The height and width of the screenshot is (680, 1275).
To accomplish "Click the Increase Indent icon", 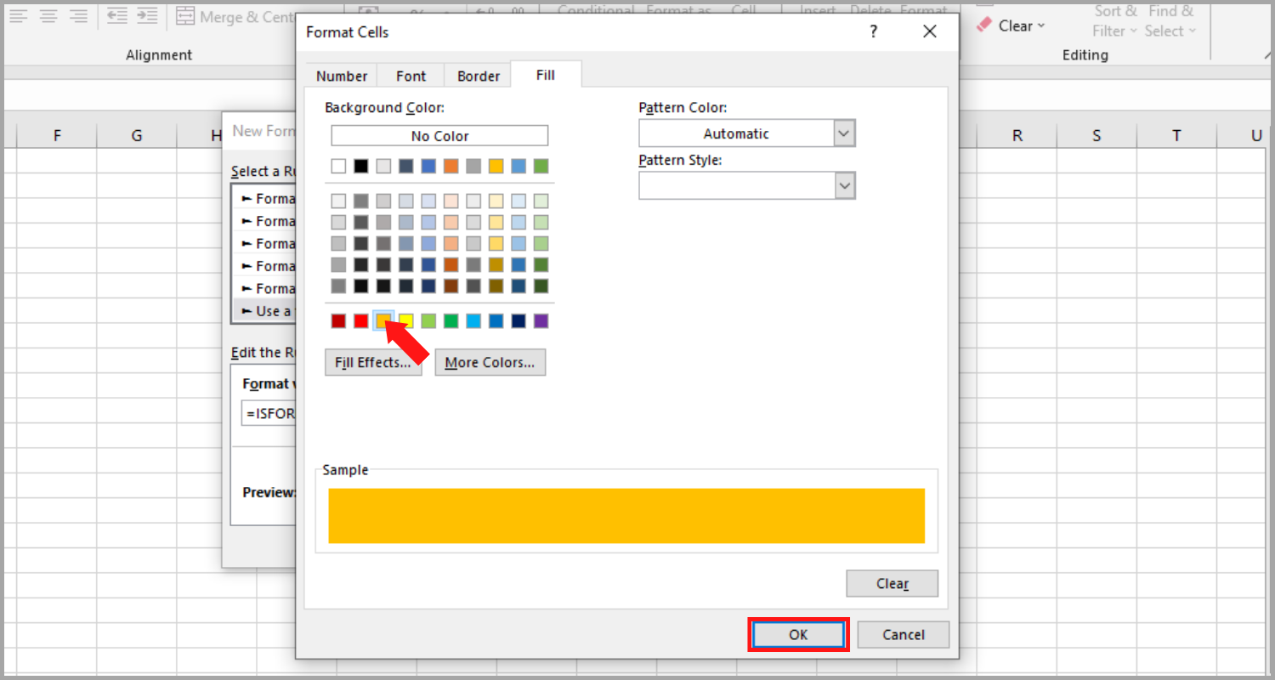I will (x=145, y=14).
